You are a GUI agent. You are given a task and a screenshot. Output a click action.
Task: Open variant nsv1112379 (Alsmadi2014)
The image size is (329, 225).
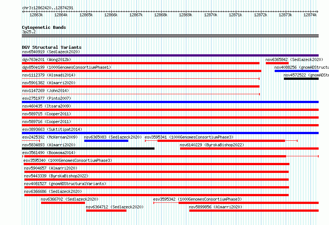click(x=49, y=75)
